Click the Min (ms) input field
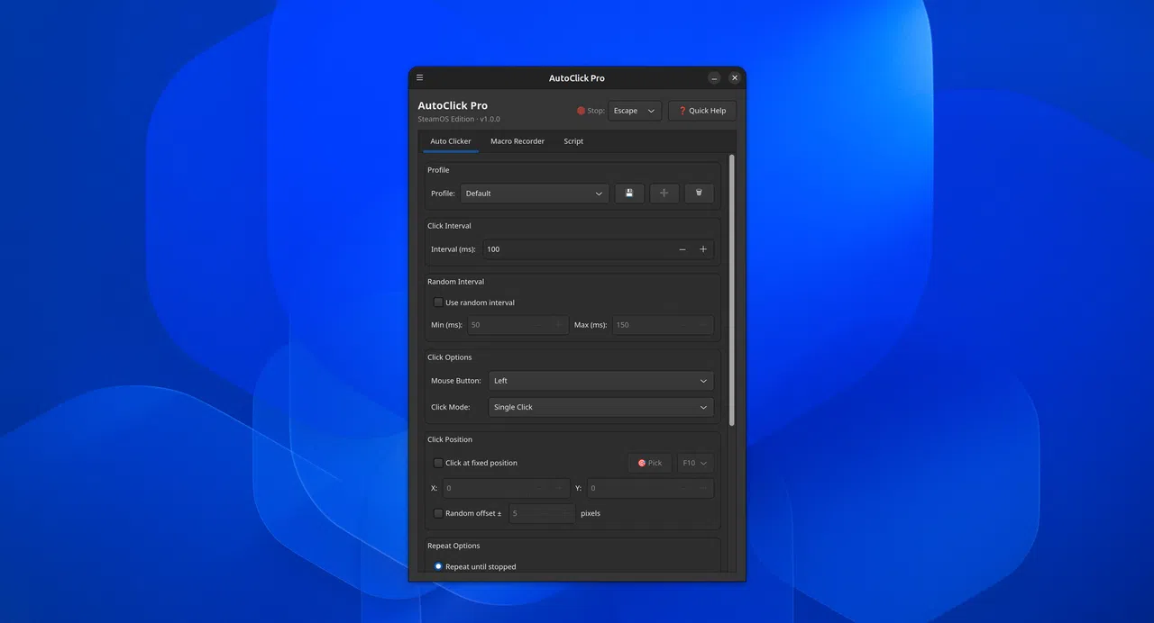The image size is (1154, 623). pos(517,325)
